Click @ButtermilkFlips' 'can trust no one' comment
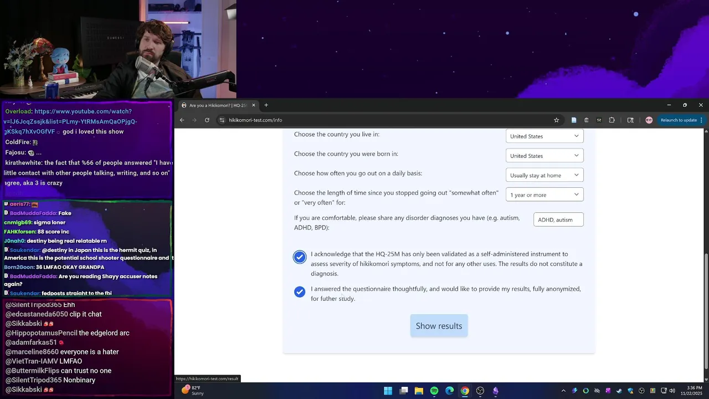The image size is (709, 399). pos(58,371)
